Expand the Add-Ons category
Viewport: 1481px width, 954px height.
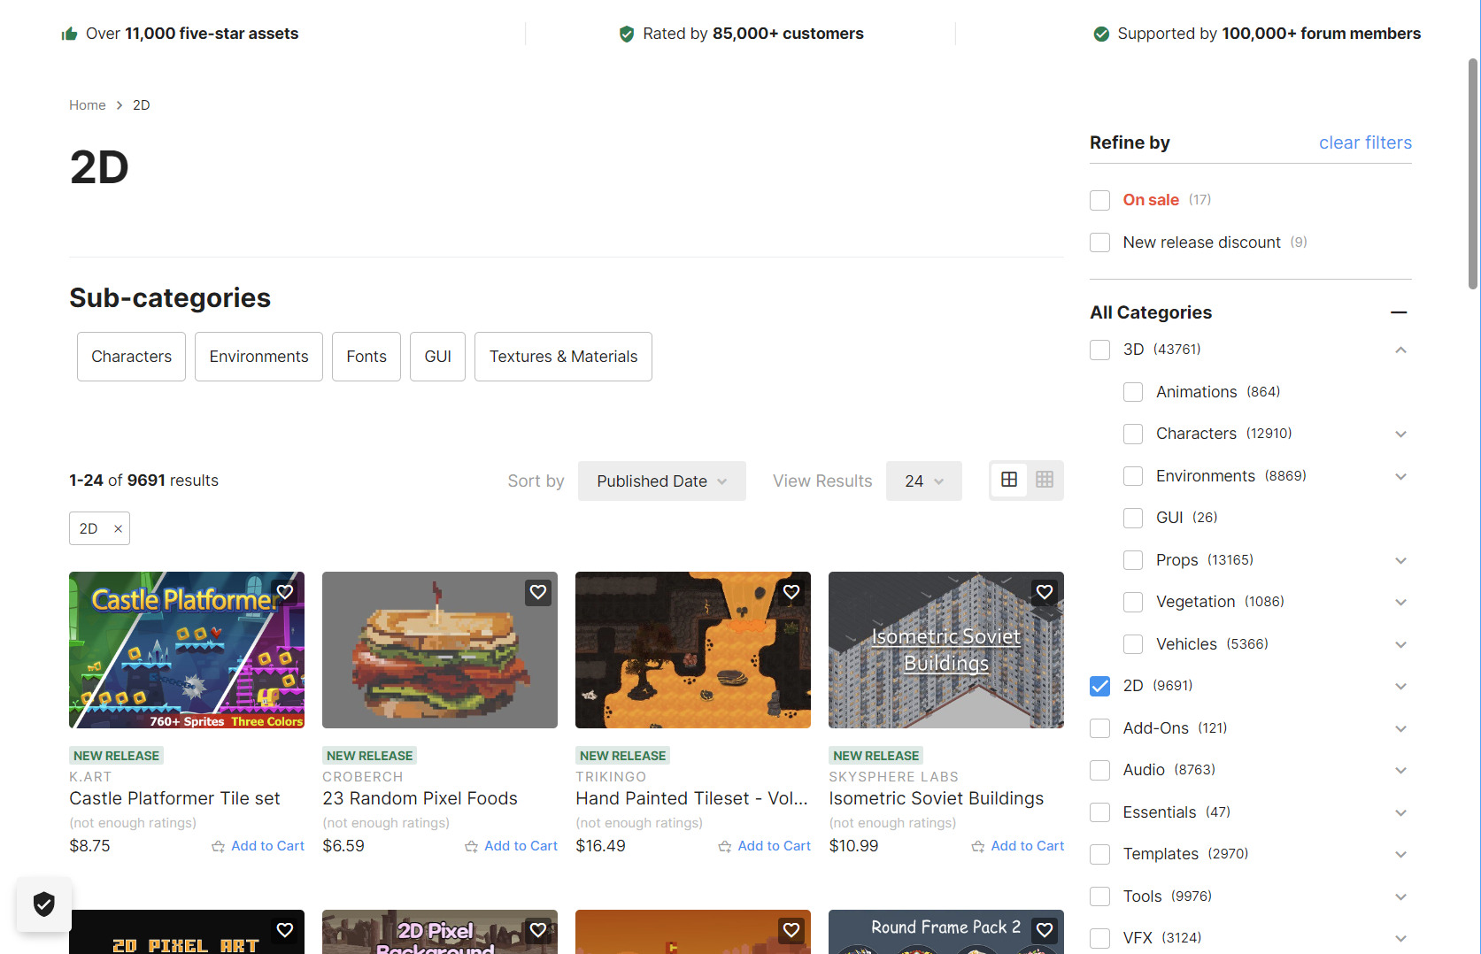point(1400,728)
